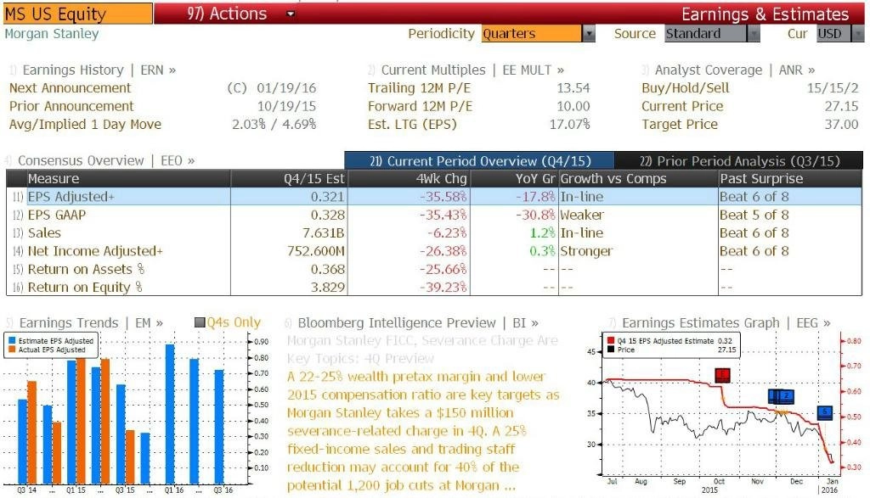
Task: Click the Est. LTG (EPS) value 17.07%
Action: click(x=569, y=125)
